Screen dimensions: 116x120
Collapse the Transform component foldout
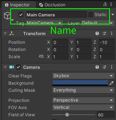click(x=5, y=34)
